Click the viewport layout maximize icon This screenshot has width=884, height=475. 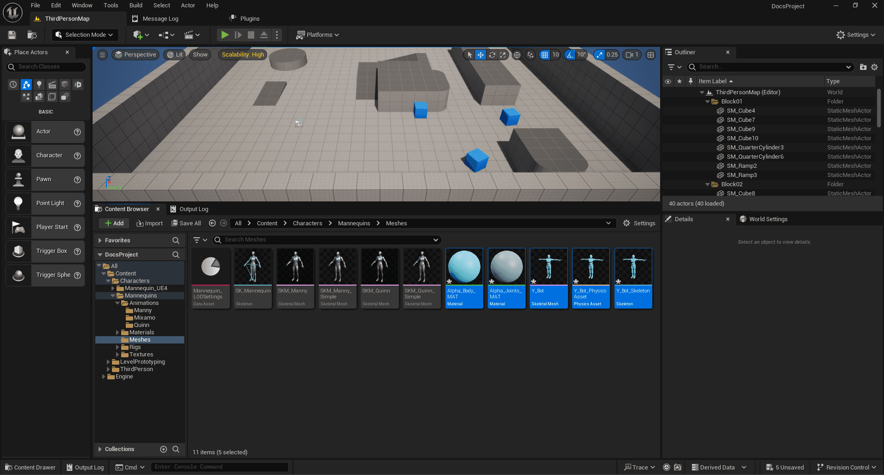tap(650, 55)
